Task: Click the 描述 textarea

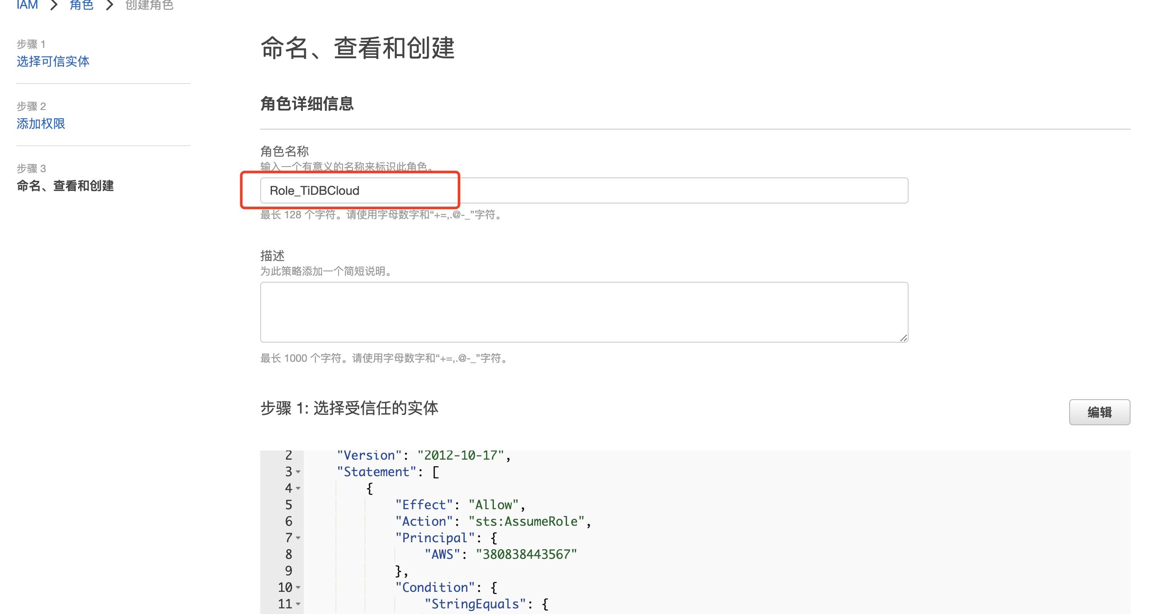Action: click(x=584, y=312)
